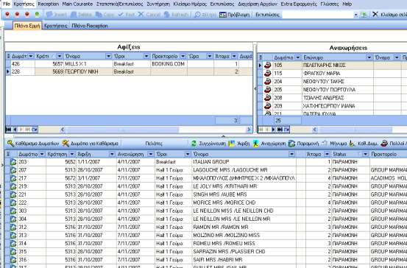Click the Post checkmark toolbar button
The image size is (407, 268).
point(127,15)
